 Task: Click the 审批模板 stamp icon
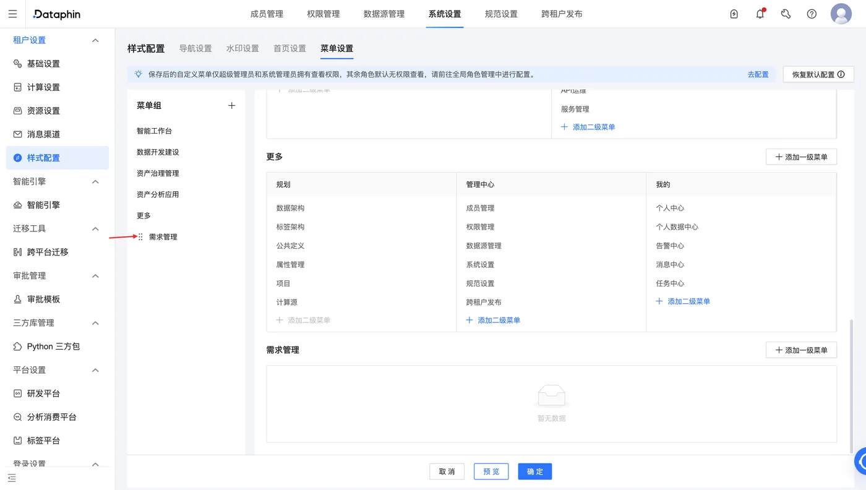point(18,299)
